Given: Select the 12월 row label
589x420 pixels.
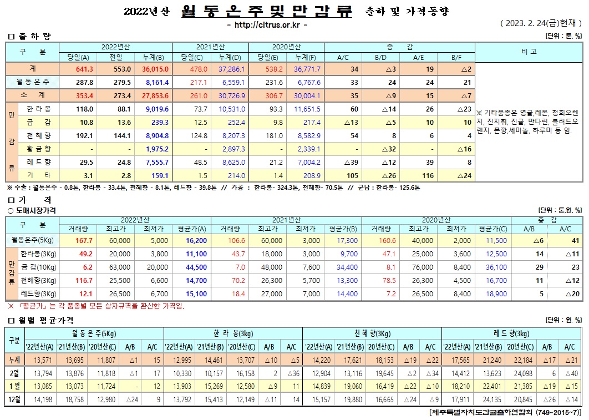Looking at the screenshot, I should tap(14, 401).
